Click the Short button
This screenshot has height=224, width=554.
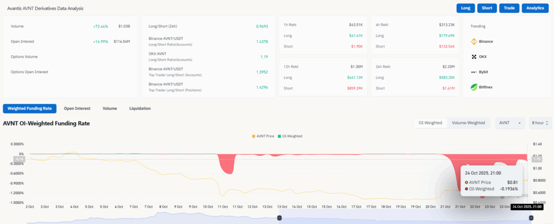(x=487, y=8)
